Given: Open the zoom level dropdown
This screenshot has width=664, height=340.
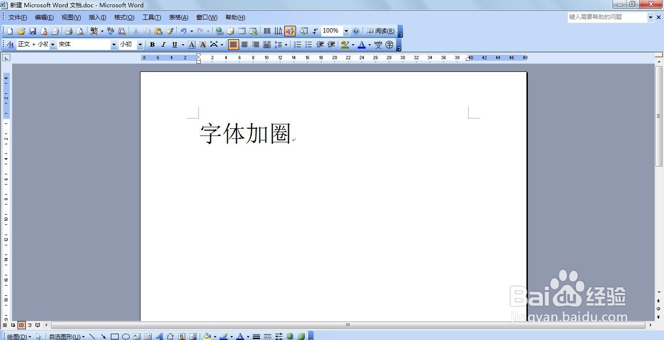Looking at the screenshot, I should pyautogui.click(x=346, y=31).
